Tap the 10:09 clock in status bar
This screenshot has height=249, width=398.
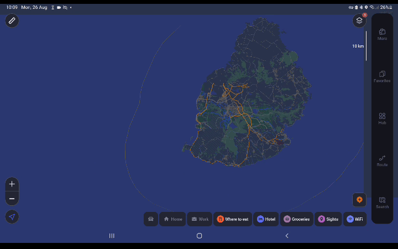pos(12,7)
